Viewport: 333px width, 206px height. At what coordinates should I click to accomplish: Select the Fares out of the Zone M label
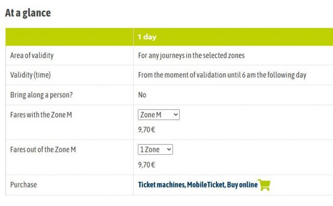coord(43,149)
